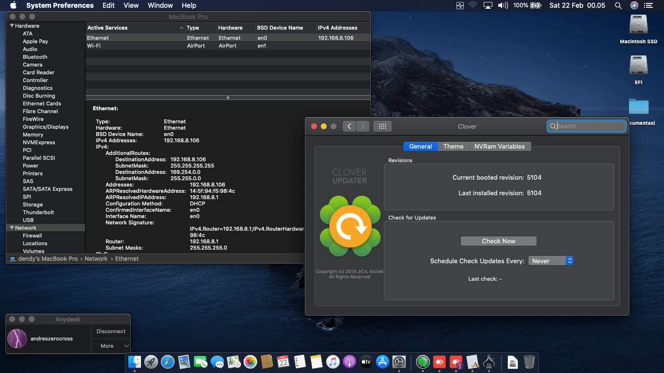Click BSD Device Name column header

point(286,28)
